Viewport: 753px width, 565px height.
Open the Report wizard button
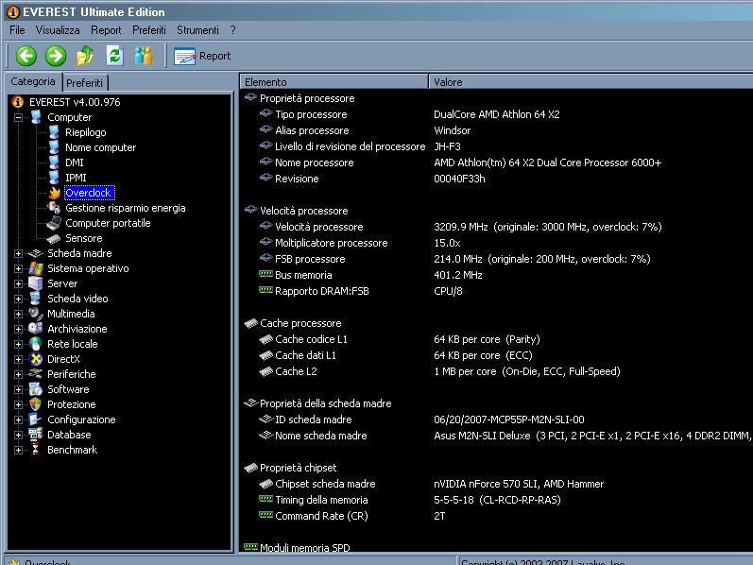click(x=202, y=56)
